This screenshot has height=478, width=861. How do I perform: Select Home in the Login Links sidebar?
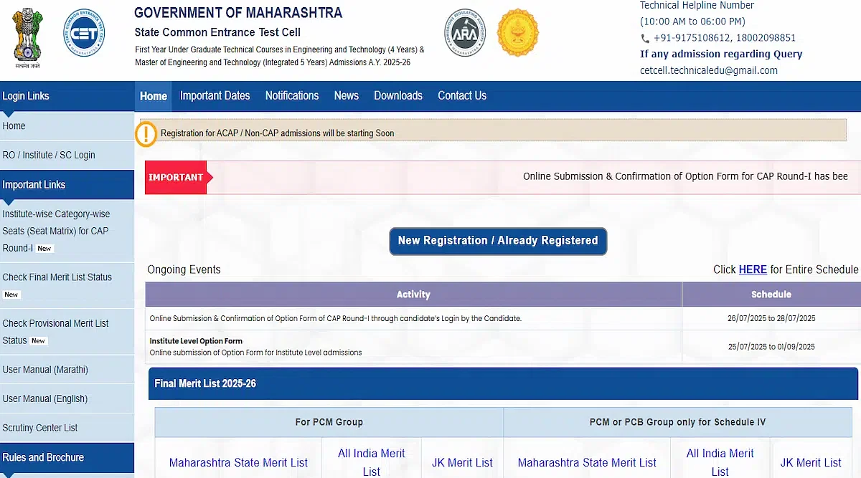point(67,126)
